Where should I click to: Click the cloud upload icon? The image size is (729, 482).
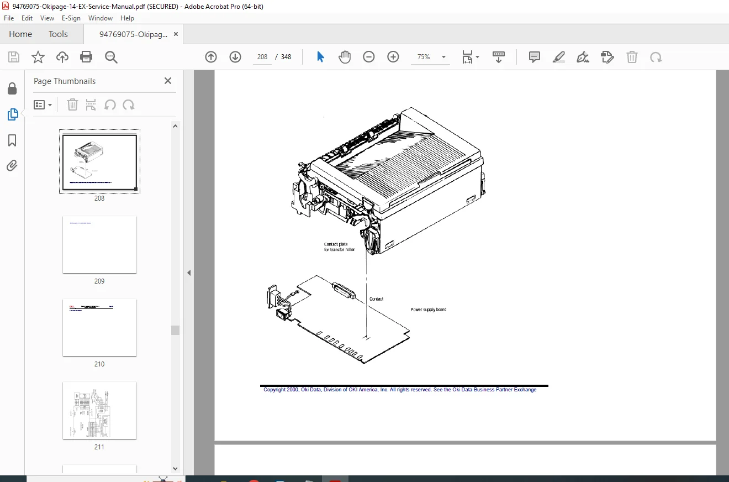(62, 57)
